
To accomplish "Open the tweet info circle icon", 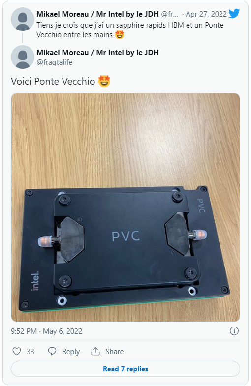I will (234, 331).
